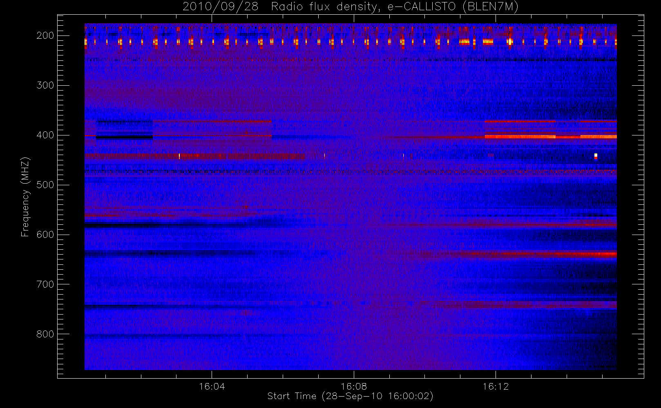This screenshot has width=661, height=408.
Task: Click the 700 frequency tick label
Action: click(x=45, y=284)
